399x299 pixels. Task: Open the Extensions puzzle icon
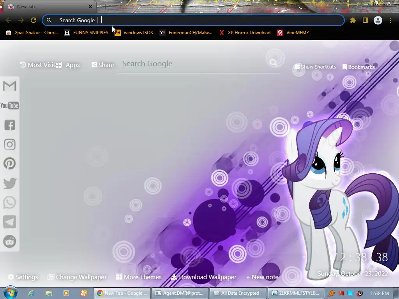click(353, 20)
